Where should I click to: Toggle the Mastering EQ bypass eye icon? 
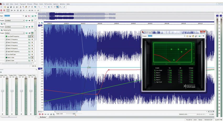[29, 33]
